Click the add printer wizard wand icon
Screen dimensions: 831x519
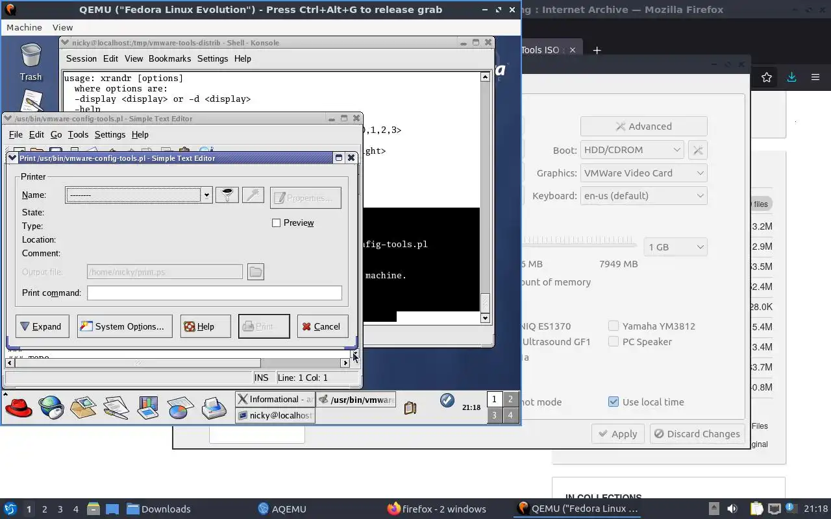[253, 195]
